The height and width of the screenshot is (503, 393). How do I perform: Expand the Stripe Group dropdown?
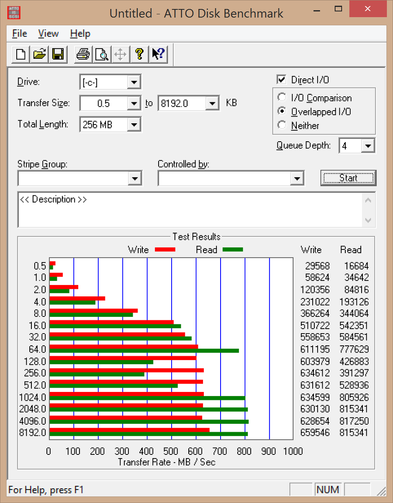pos(134,178)
